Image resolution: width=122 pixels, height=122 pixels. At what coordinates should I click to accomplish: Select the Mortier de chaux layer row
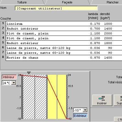pos(64,57)
